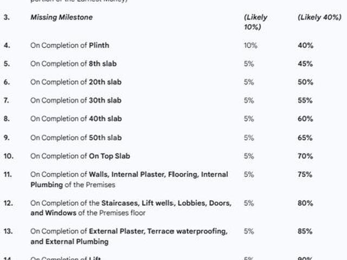Select the bold 45% cumulative value

(x=305, y=64)
